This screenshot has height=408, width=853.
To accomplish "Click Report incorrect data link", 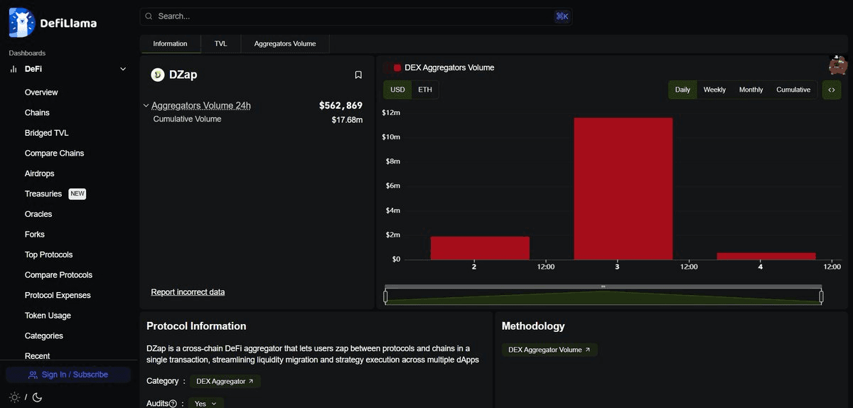I will 188,292.
